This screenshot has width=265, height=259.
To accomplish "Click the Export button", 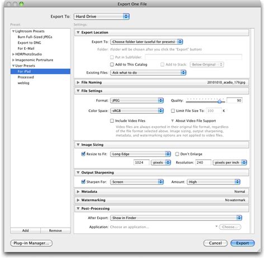I will pos(243,243).
